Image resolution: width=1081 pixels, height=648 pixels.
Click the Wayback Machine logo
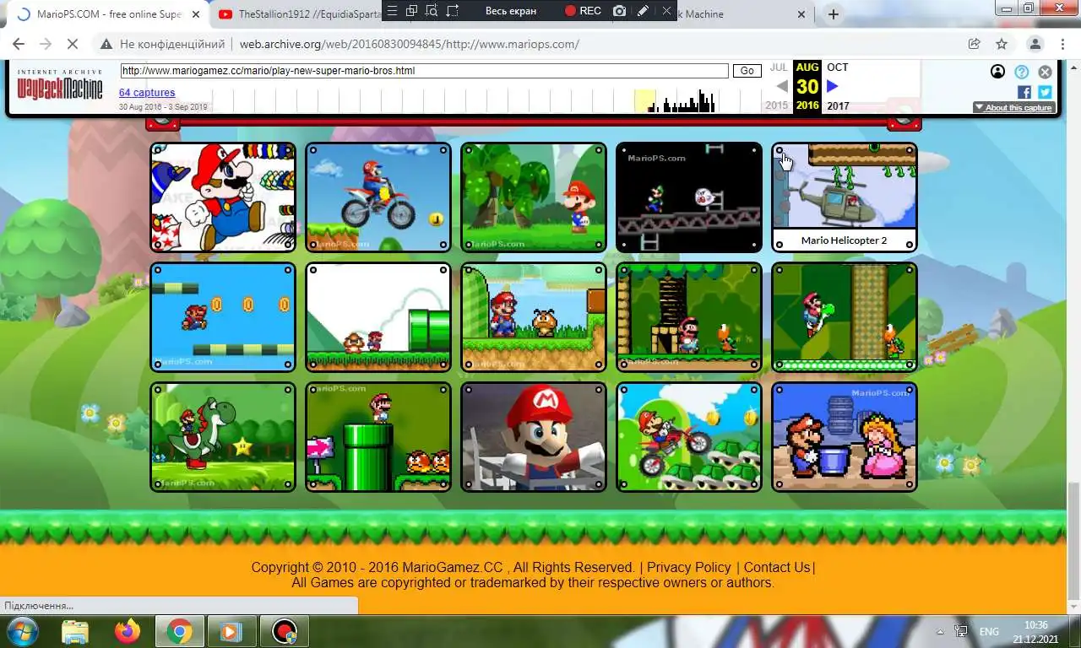coord(60,84)
